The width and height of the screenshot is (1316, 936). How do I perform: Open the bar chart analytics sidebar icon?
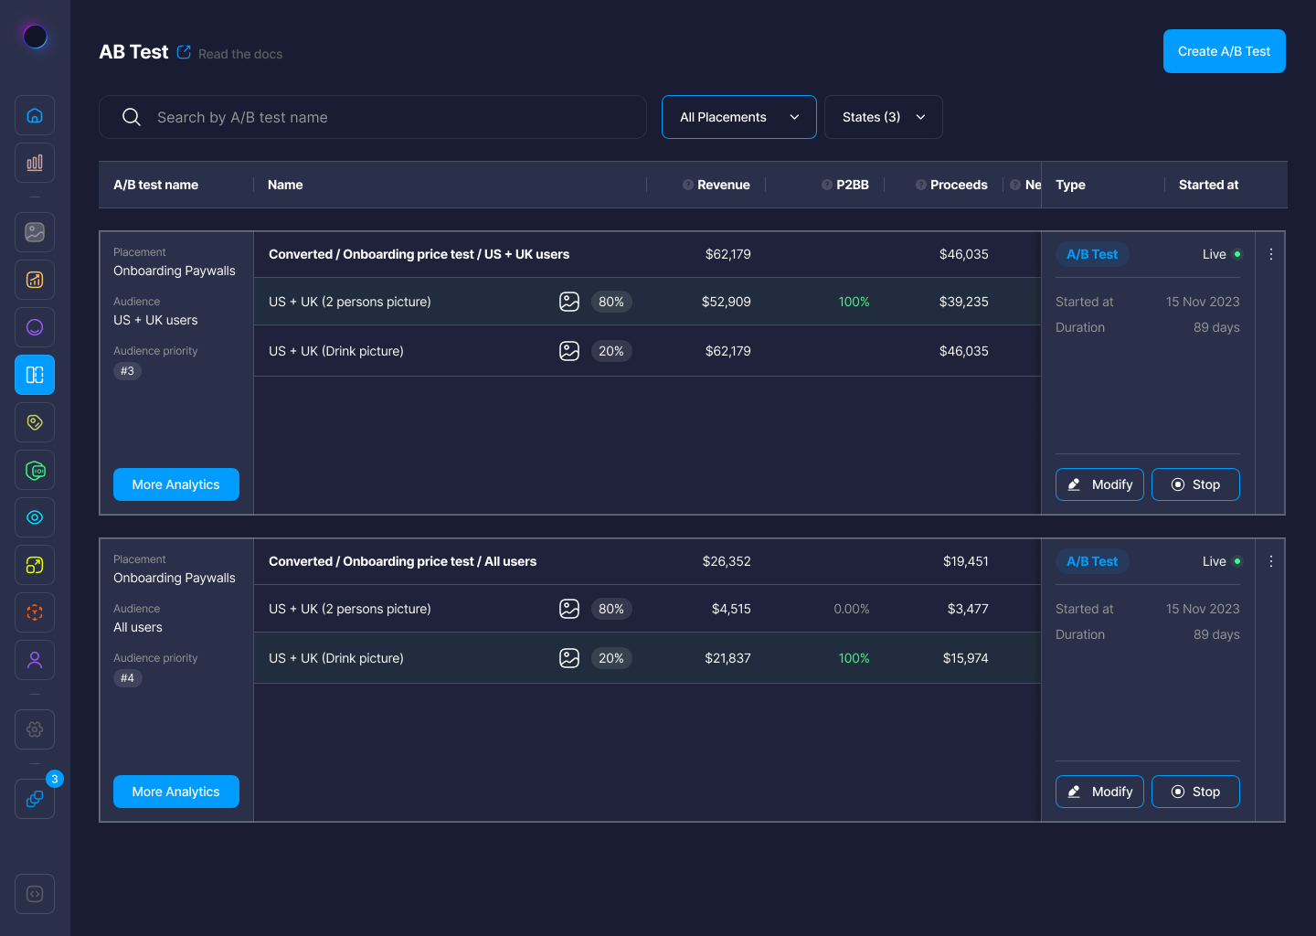tap(35, 163)
